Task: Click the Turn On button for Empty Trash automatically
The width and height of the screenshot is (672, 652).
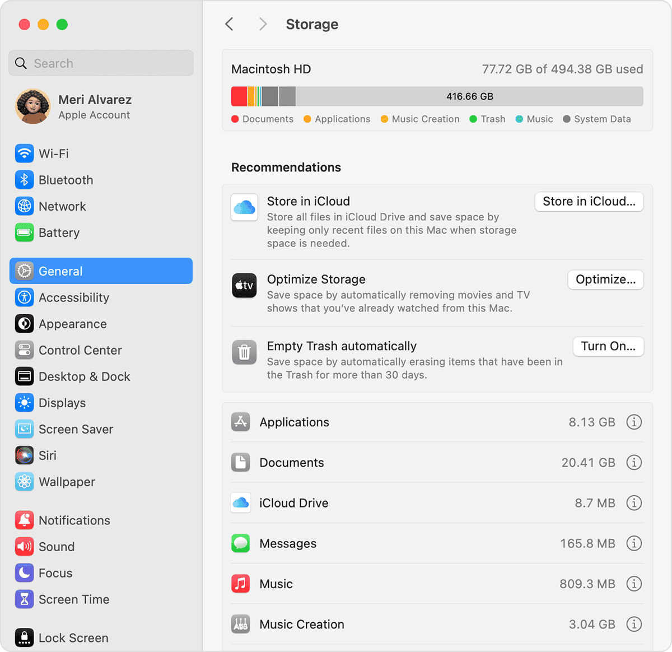Action: point(608,346)
